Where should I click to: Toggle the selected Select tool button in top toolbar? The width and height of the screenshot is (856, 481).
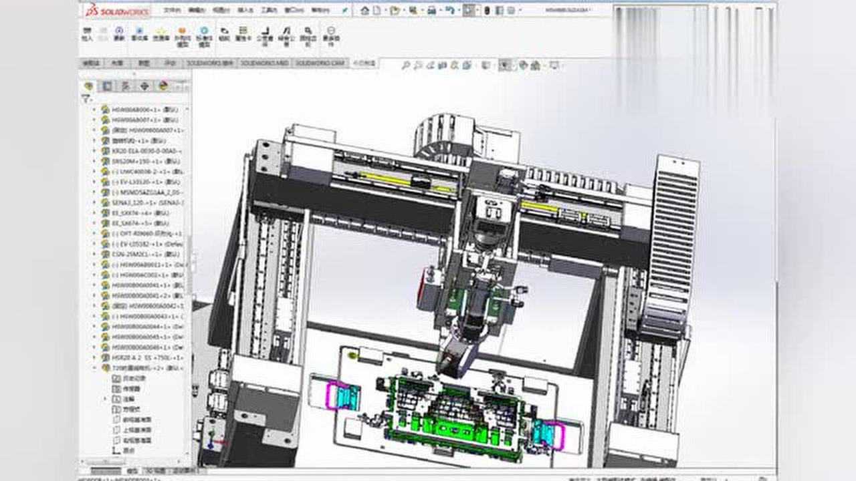(x=469, y=10)
